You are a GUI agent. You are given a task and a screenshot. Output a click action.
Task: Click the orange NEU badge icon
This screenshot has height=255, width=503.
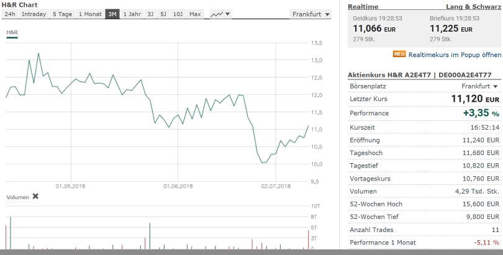(x=399, y=54)
